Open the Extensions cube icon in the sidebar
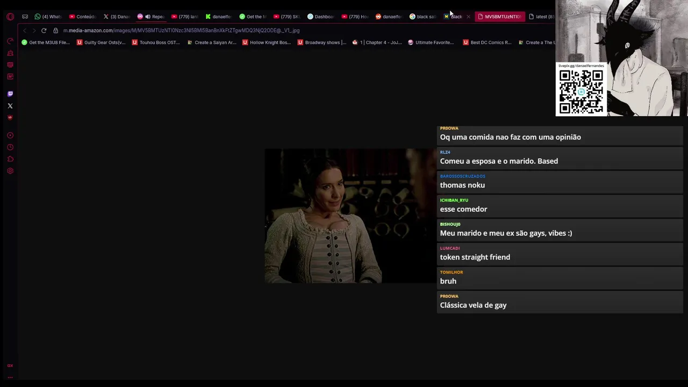The width and height of the screenshot is (688, 387). 10,159
